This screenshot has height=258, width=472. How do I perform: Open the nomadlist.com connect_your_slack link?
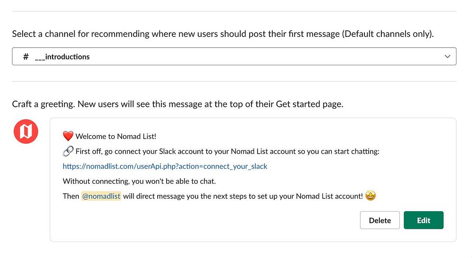point(165,166)
